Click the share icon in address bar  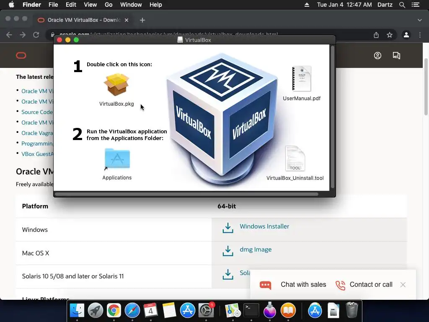[376, 35]
